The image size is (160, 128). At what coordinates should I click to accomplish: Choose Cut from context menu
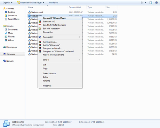[44, 65]
